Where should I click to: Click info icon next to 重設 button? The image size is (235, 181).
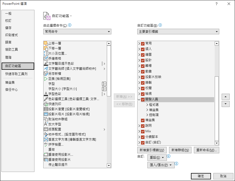pos(169,156)
